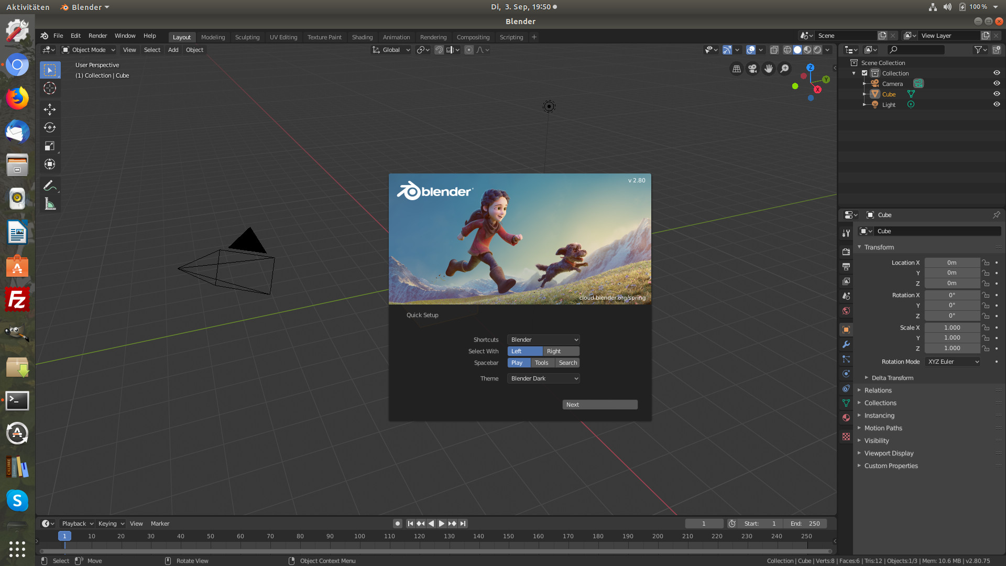This screenshot has width=1006, height=566.
Task: Open the viewport Add menu
Action: 173,50
